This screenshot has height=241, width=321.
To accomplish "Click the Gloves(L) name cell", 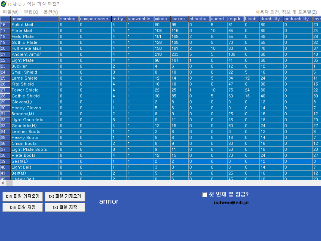I will click(35, 102).
